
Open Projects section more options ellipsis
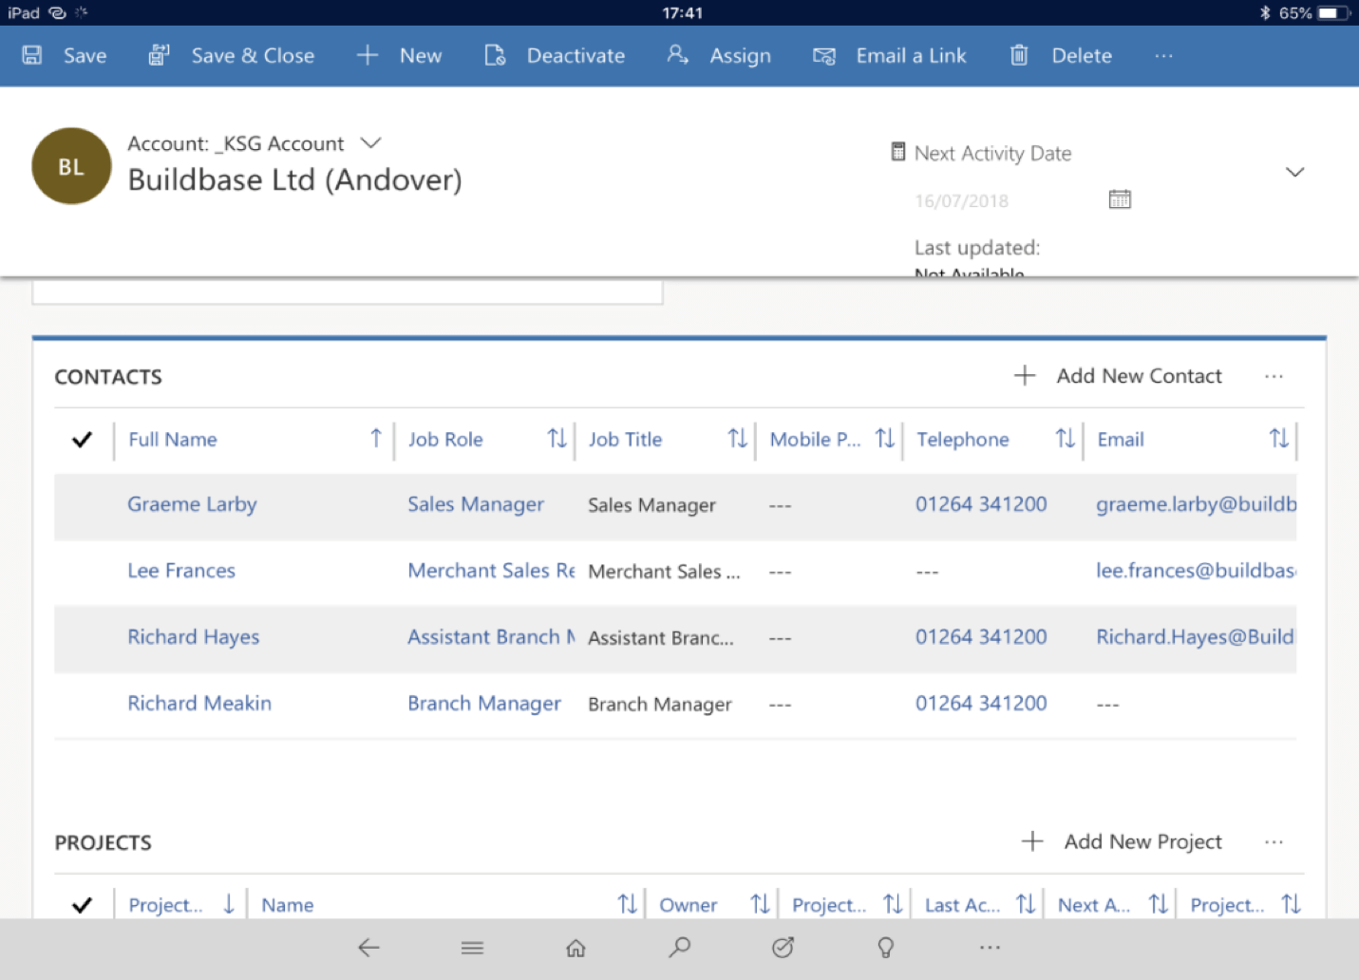pyautogui.click(x=1274, y=842)
